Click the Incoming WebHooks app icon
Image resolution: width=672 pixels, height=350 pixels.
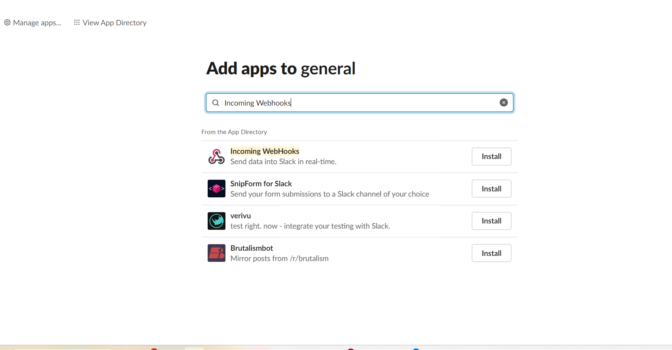pyautogui.click(x=216, y=157)
